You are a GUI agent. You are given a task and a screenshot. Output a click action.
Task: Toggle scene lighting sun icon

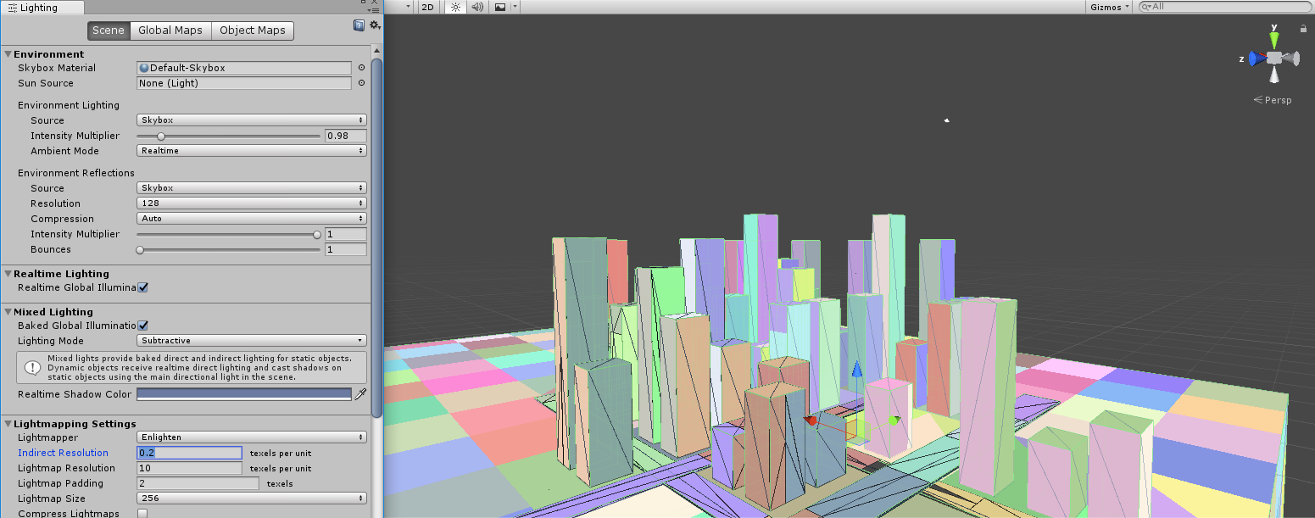(455, 7)
